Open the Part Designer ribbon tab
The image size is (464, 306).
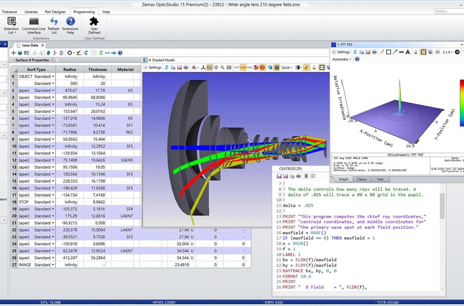(x=55, y=12)
